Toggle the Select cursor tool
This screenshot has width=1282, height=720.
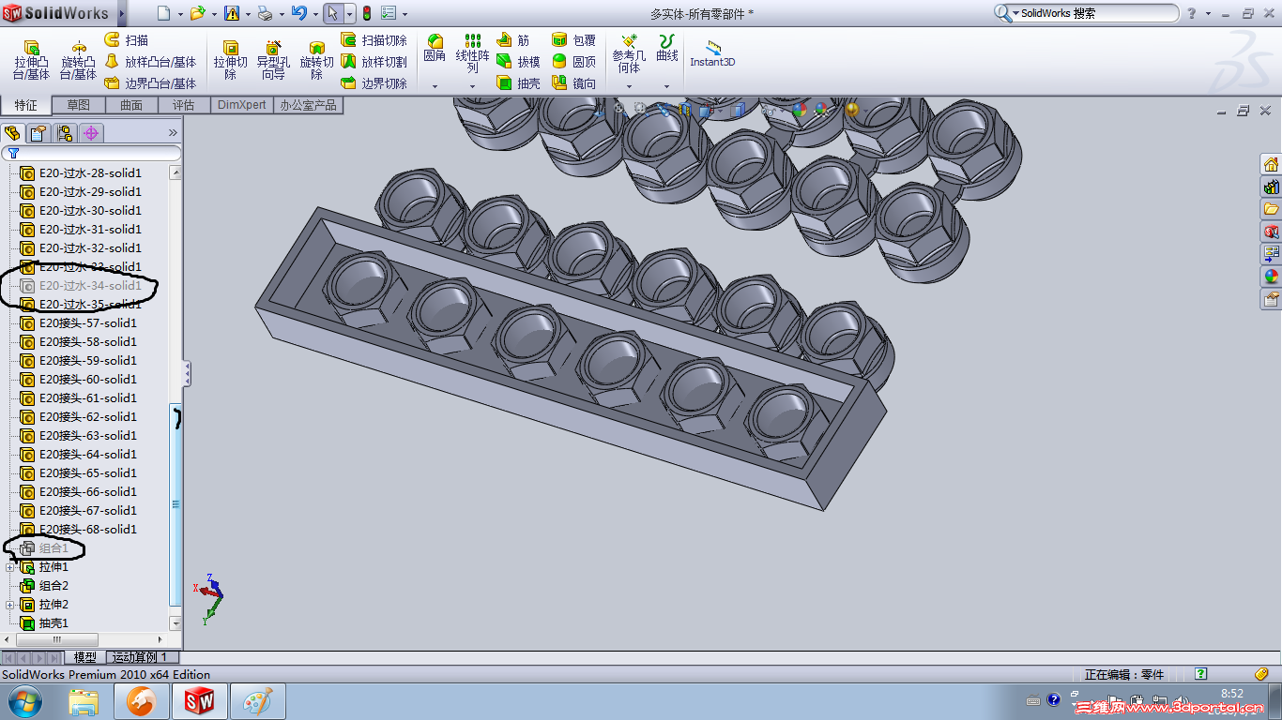click(x=332, y=13)
